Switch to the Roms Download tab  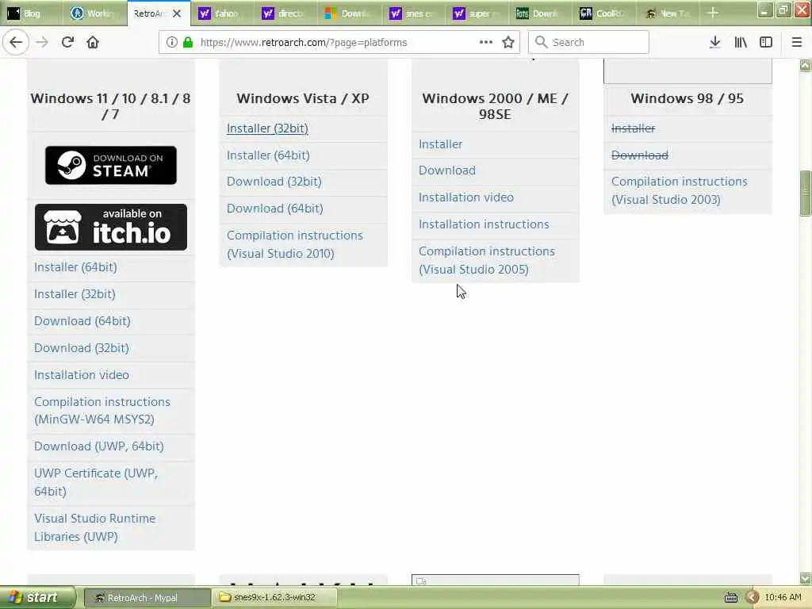(x=539, y=13)
